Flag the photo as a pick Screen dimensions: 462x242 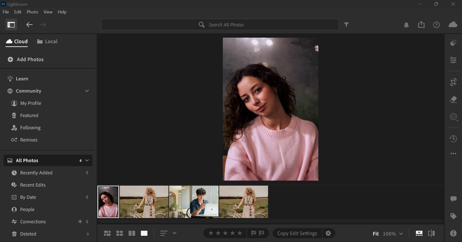tap(254, 233)
